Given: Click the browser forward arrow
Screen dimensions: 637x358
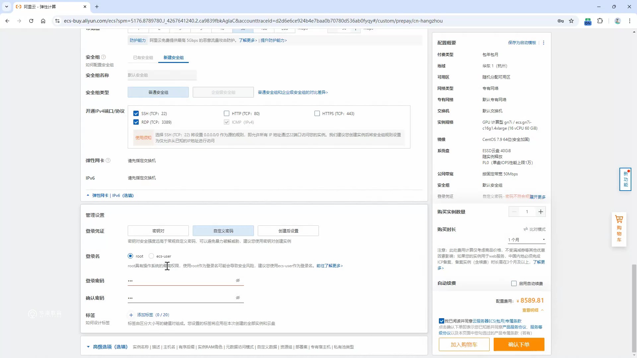Looking at the screenshot, I should click(19, 21).
